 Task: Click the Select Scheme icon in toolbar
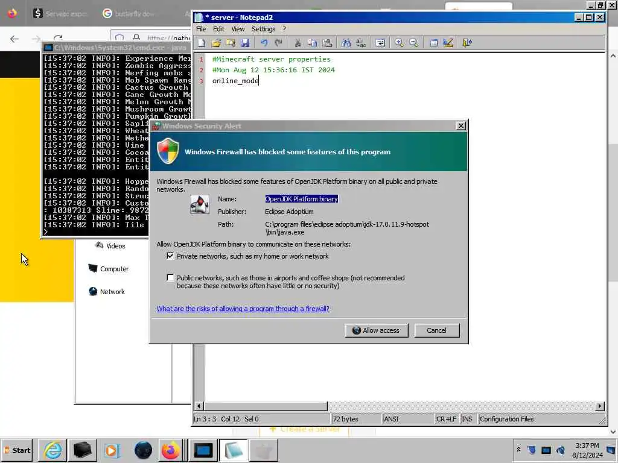pos(433,43)
